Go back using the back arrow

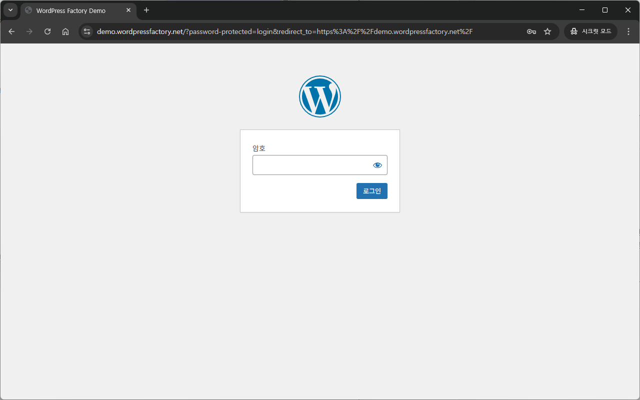11,31
